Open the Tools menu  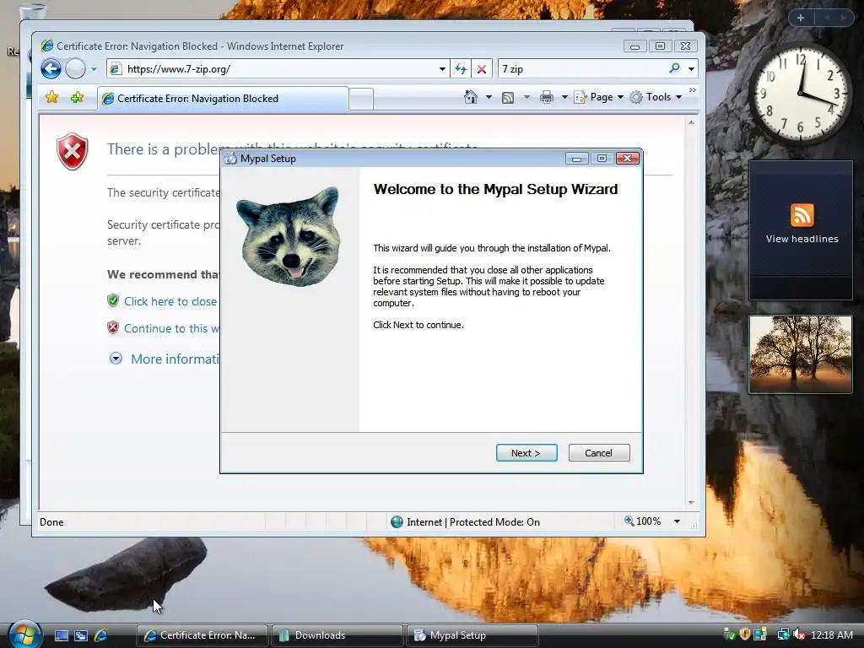coord(656,97)
